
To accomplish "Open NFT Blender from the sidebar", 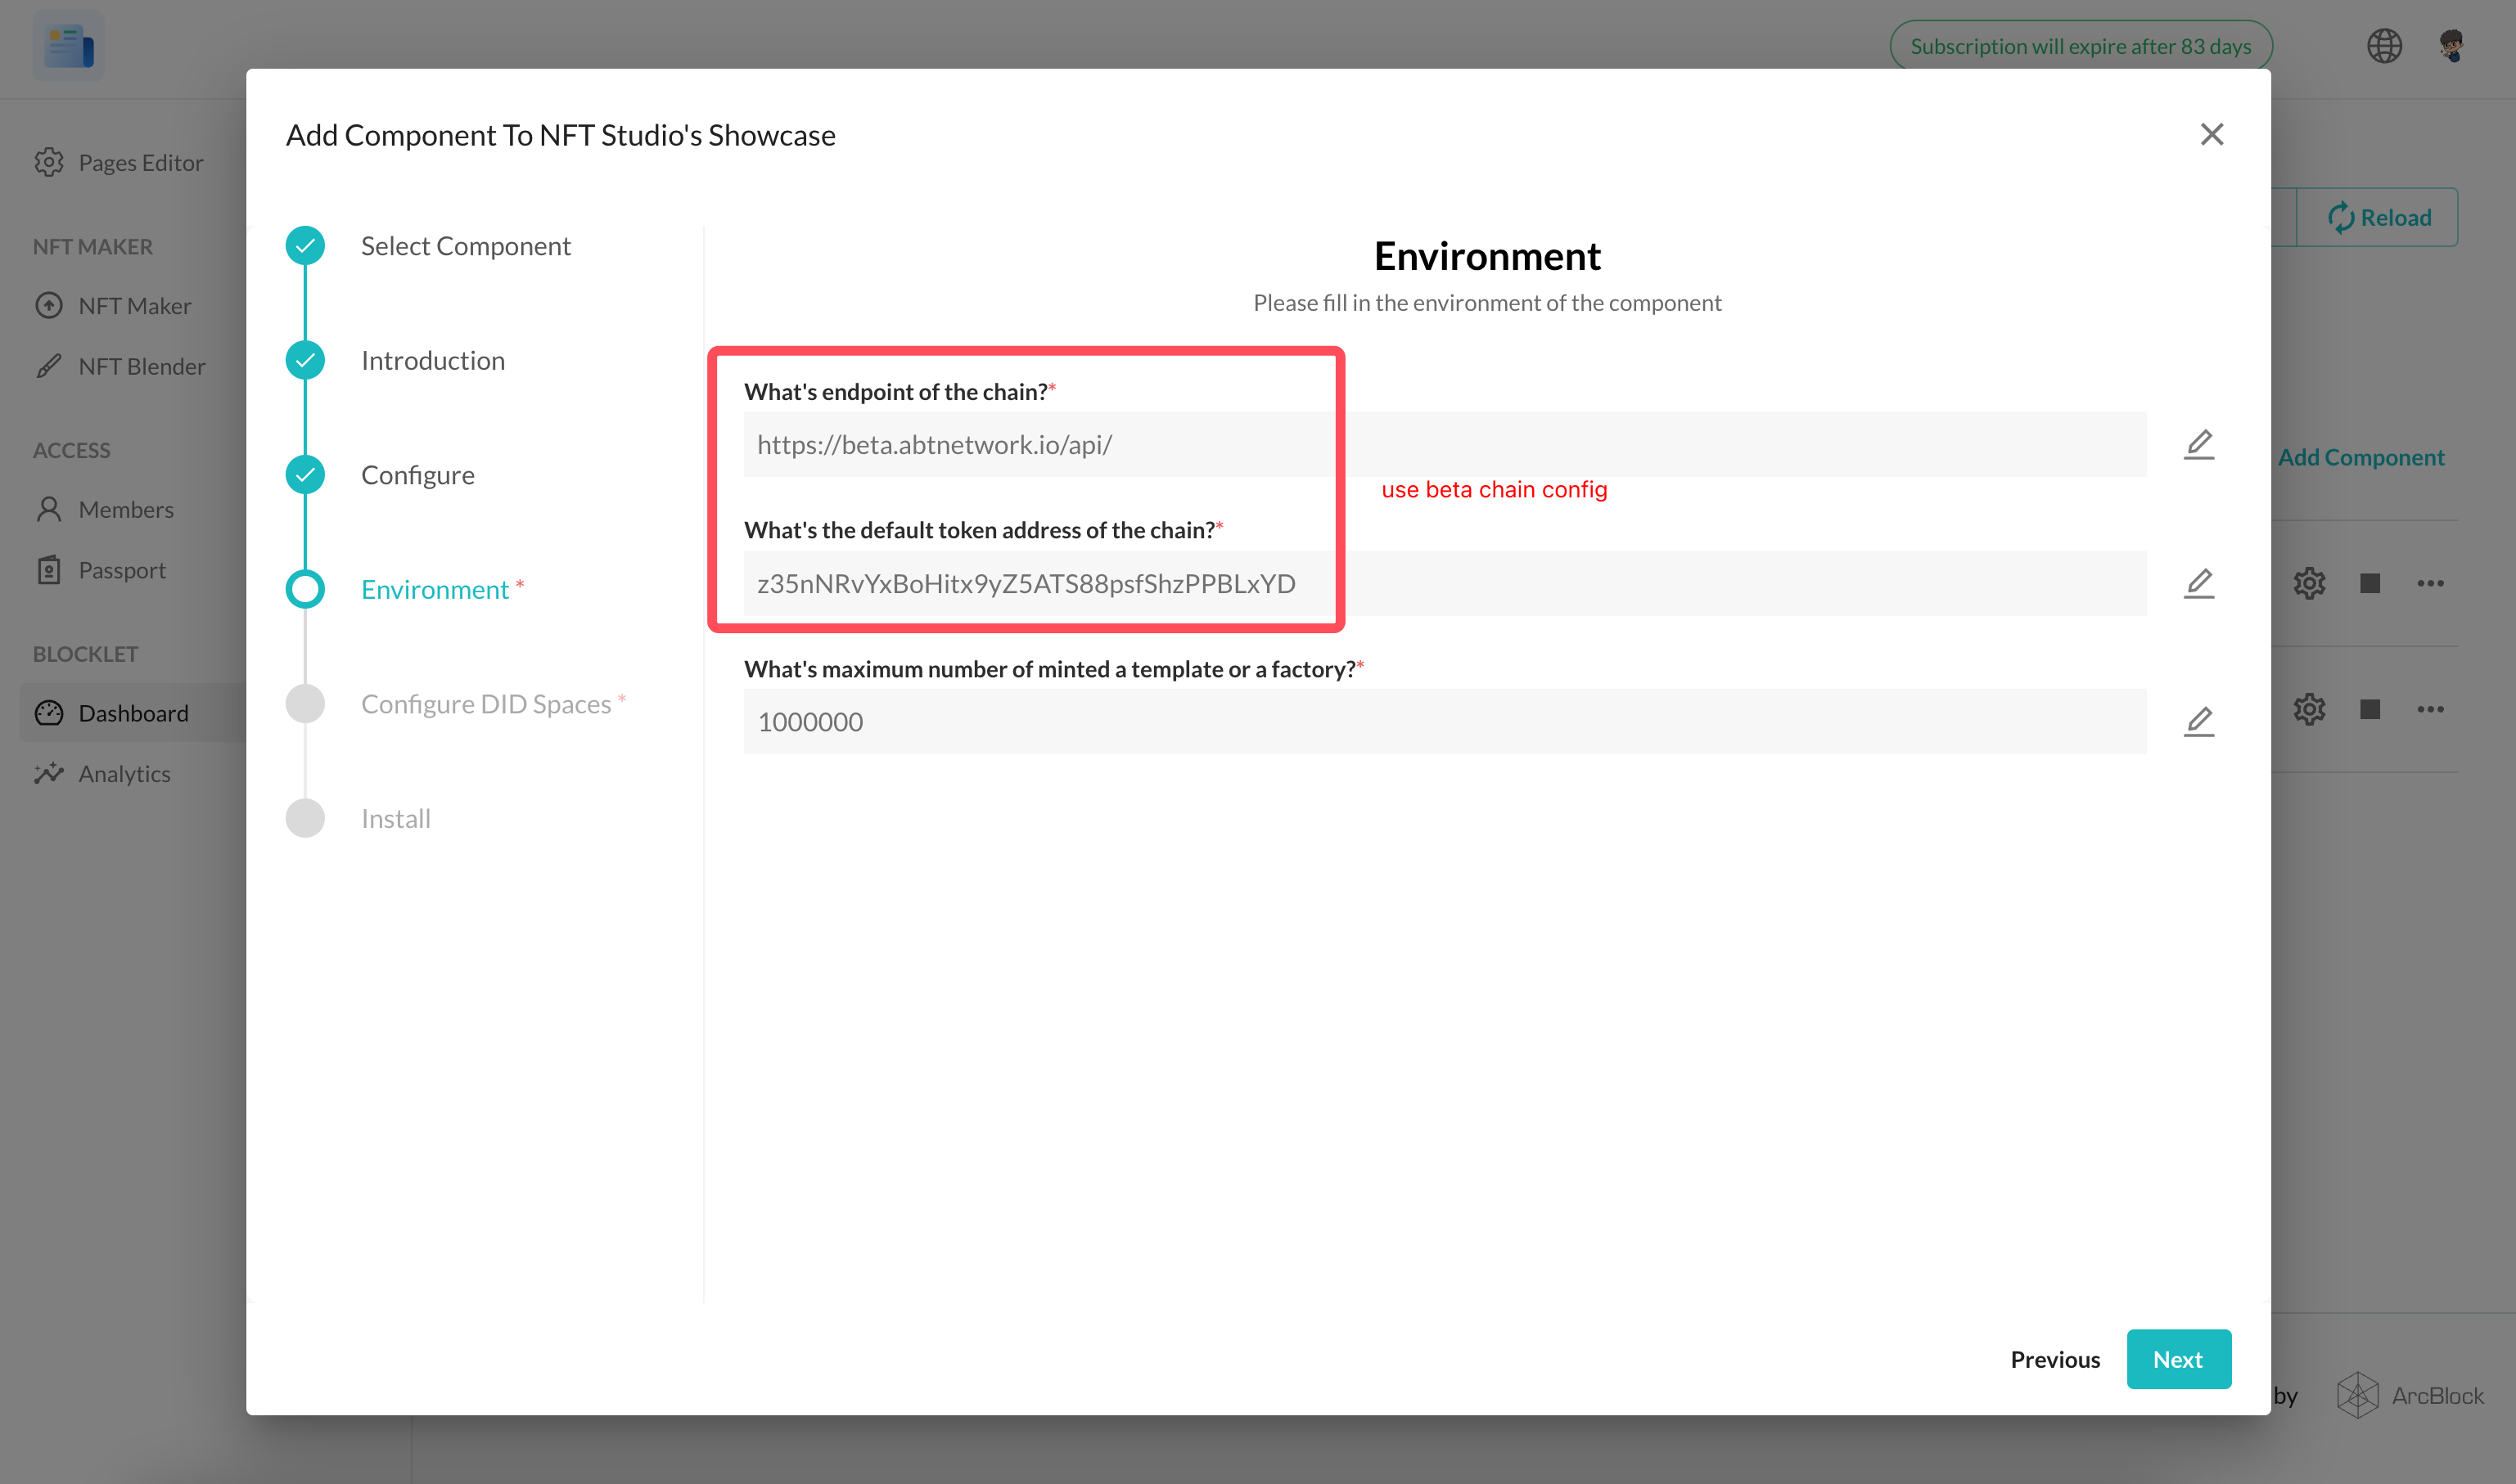I will [141, 366].
